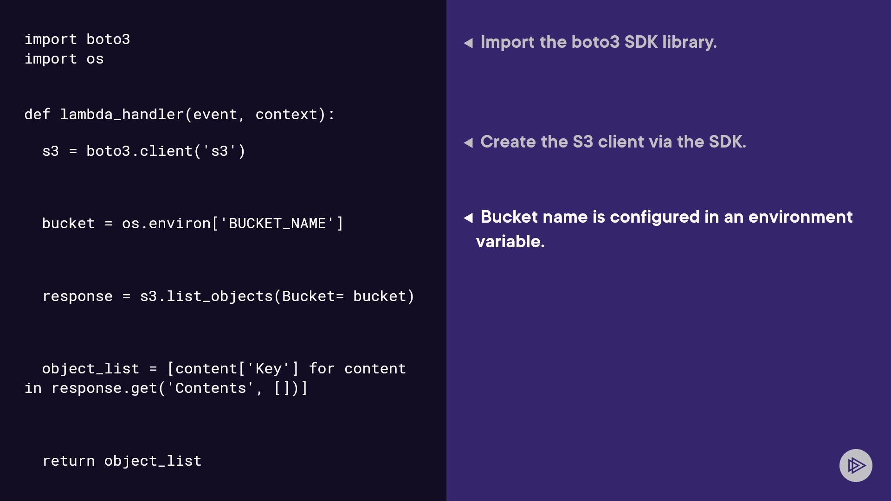This screenshot has width=891, height=501.
Task: Click the "in response.get" continuation line
Action: click(166, 388)
